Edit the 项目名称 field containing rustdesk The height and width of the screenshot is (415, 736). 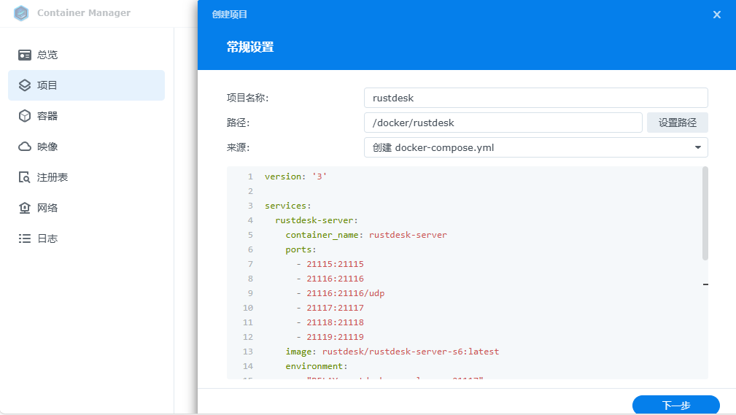[x=535, y=98]
